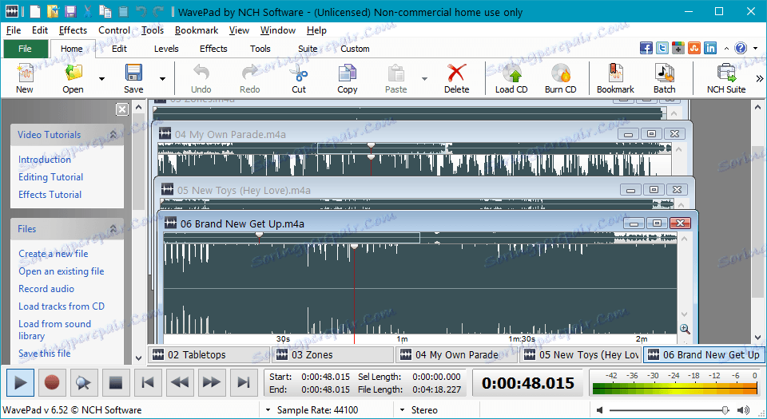This screenshot has height=419, width=767.
Task: Click the Load CD icon
Action: click(x=511, y=73)
